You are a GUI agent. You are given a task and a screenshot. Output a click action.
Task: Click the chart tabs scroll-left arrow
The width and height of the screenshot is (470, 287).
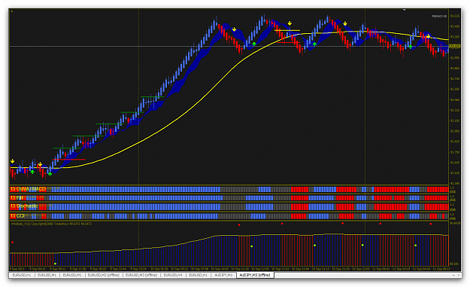(x=453, y=275)
